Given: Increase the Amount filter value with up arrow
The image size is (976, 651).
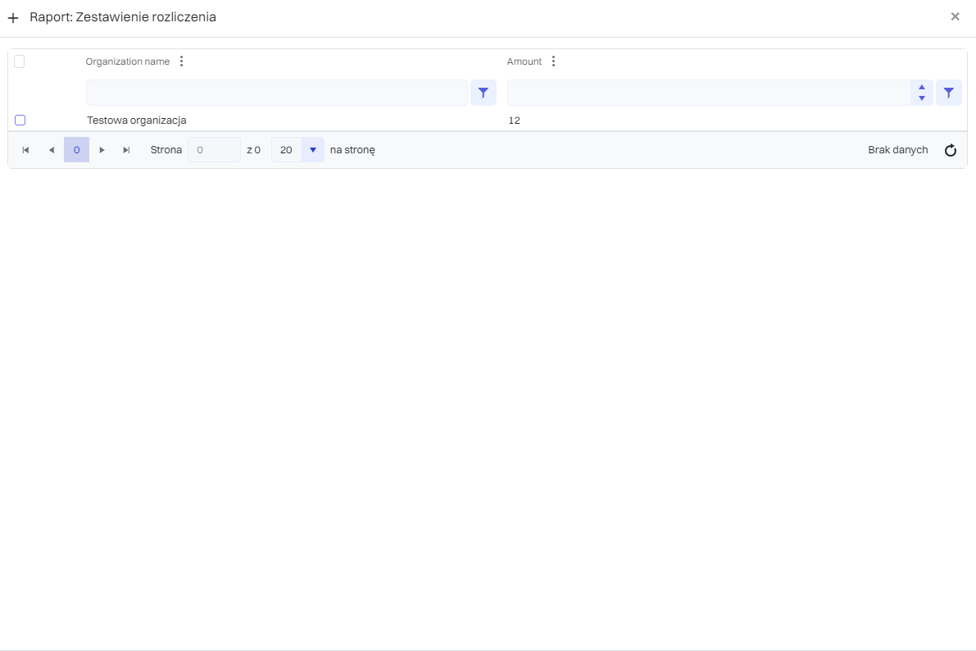Looking at the screenshot, I should point(922,88).
